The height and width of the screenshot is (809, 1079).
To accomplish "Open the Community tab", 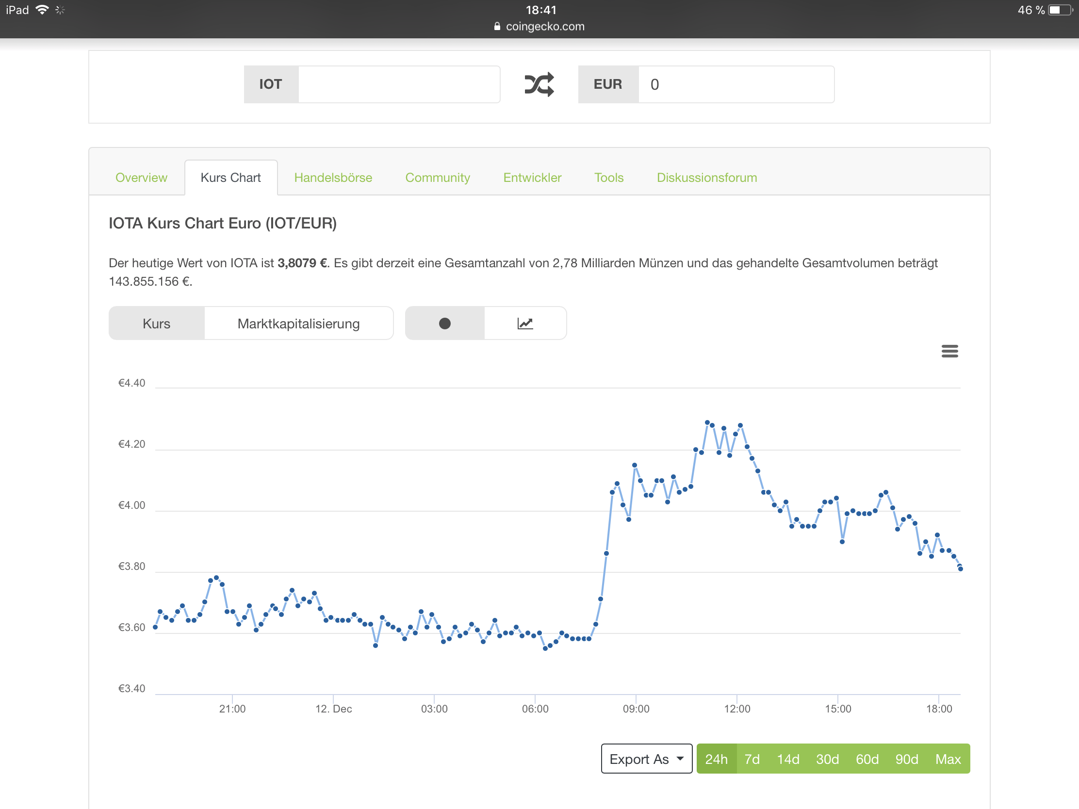I will coord(438,178).
